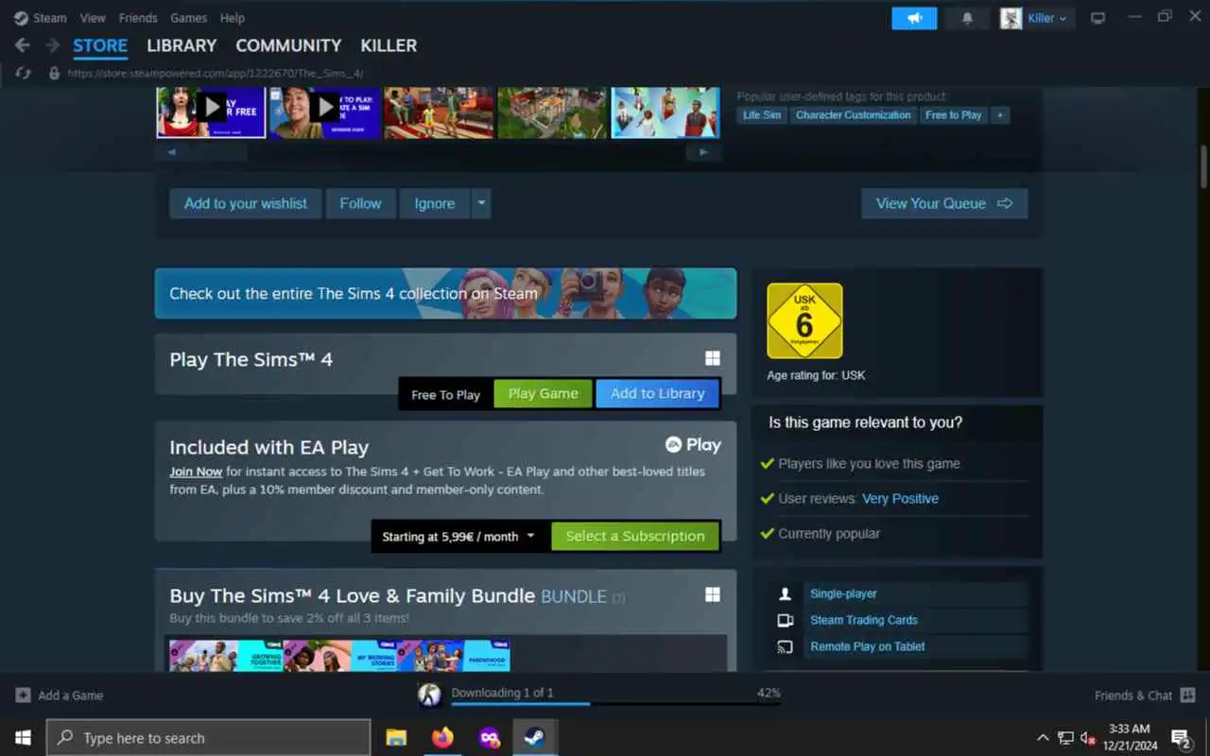Click the Windows platform icon on Play The Sims 4

pos(713,358)
